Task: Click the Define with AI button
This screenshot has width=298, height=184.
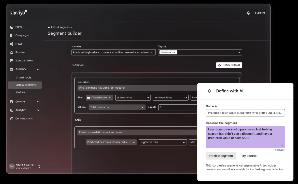Action: pos(229,65)
